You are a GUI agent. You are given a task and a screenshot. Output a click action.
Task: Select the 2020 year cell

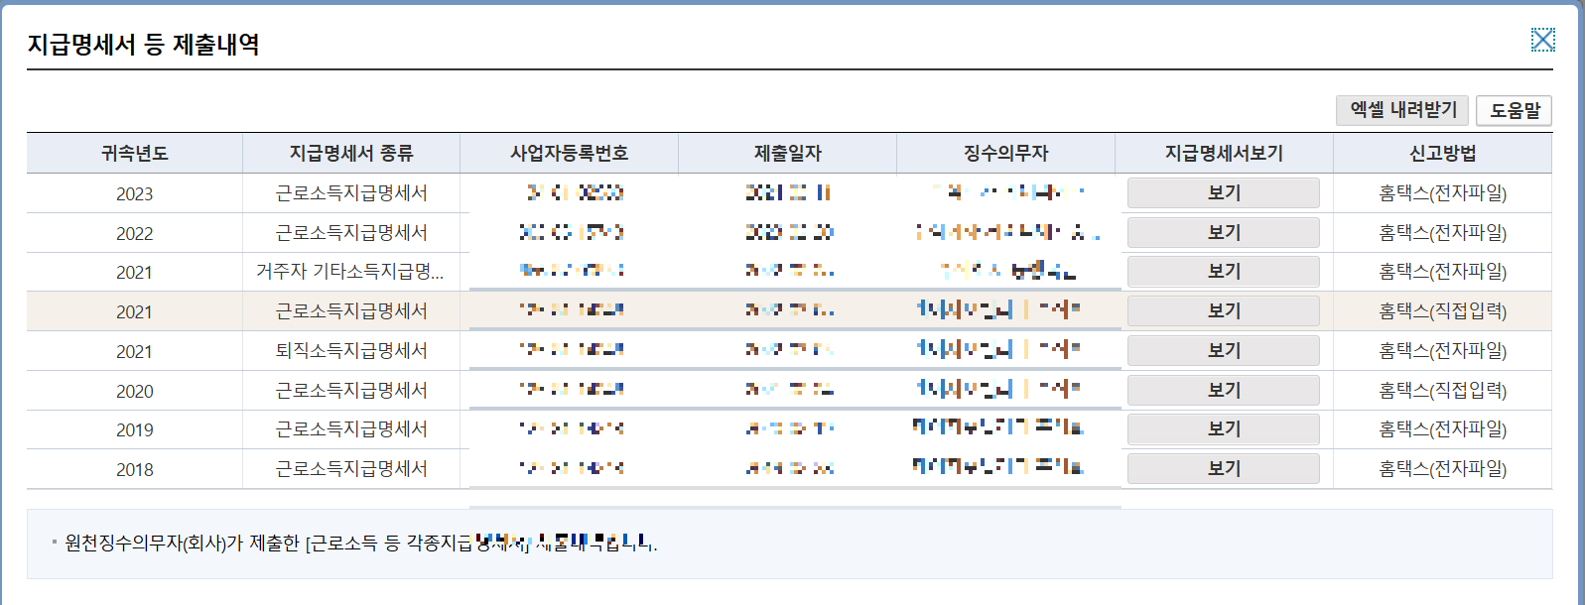[135, 391]
